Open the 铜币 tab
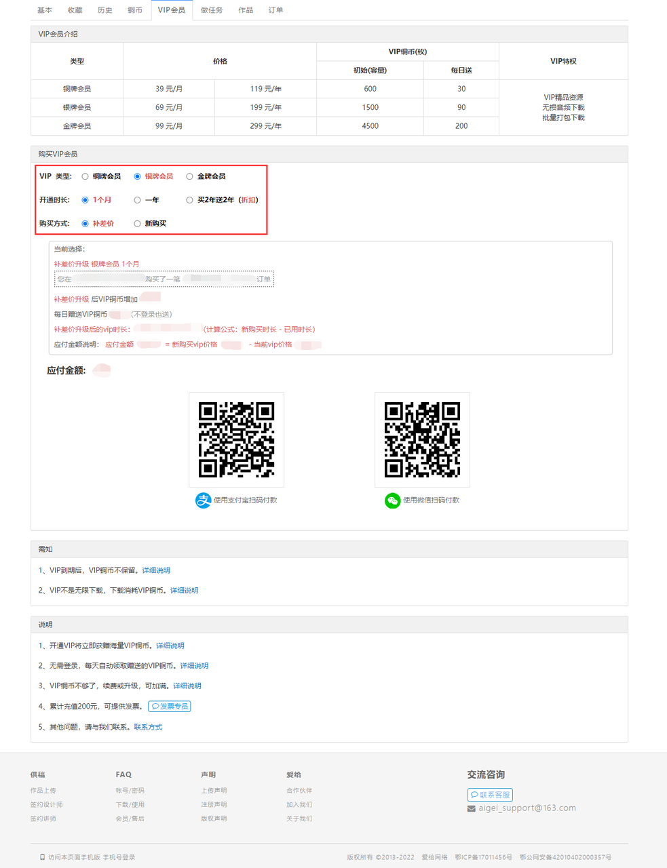The height and width of the screenshot is (868, 667). point(135,10)
